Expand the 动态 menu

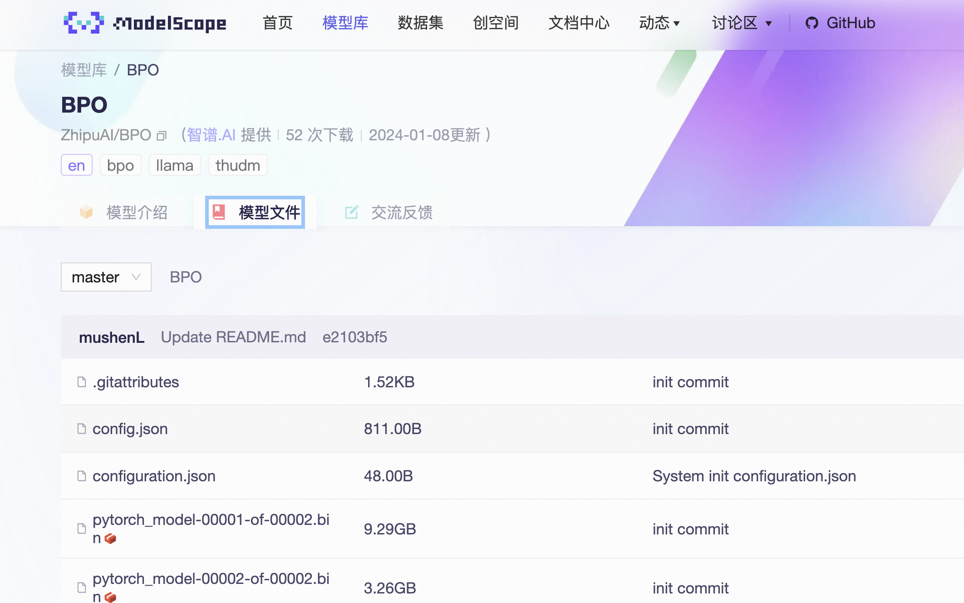point(659,23)
